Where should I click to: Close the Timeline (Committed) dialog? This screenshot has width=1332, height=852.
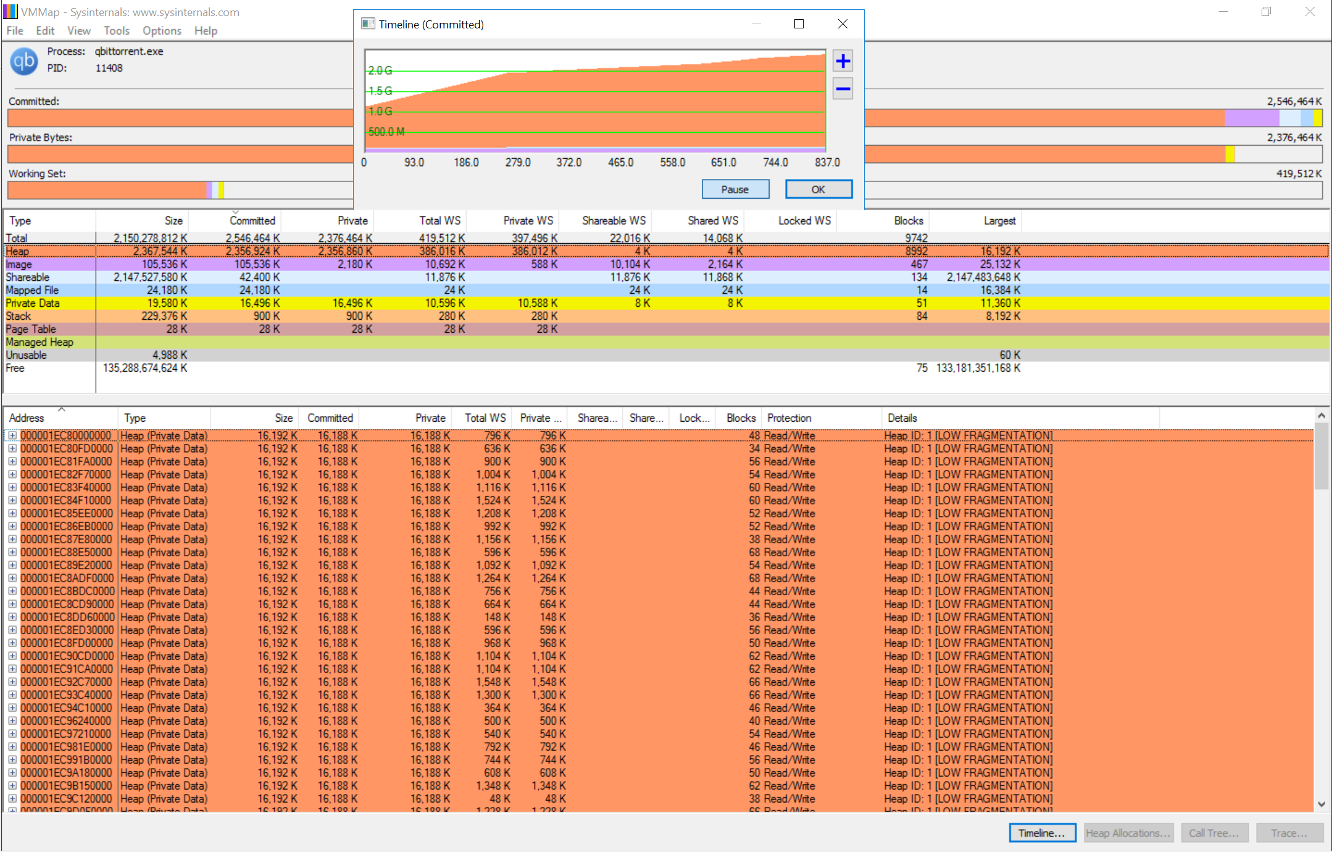(843, 24)
